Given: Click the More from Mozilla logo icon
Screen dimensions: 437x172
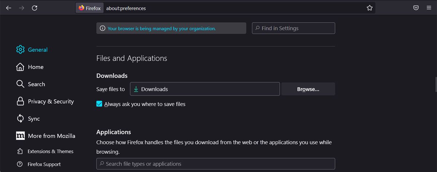Looking at the screenshot, I should [x=20, y=136].
